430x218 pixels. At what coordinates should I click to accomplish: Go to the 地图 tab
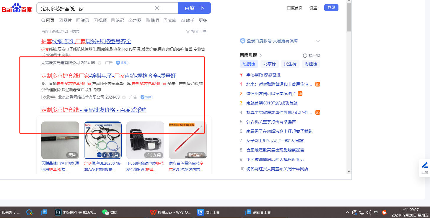click(x=135, y=20)
